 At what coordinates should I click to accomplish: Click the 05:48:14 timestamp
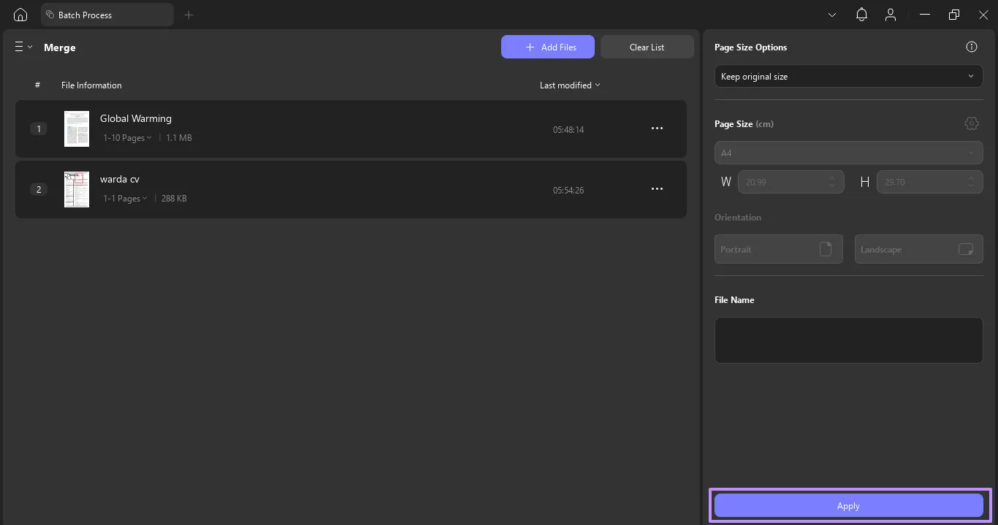tap(568, 130)
